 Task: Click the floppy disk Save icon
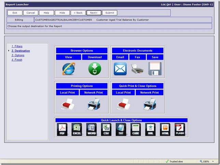tap(155, 69)
